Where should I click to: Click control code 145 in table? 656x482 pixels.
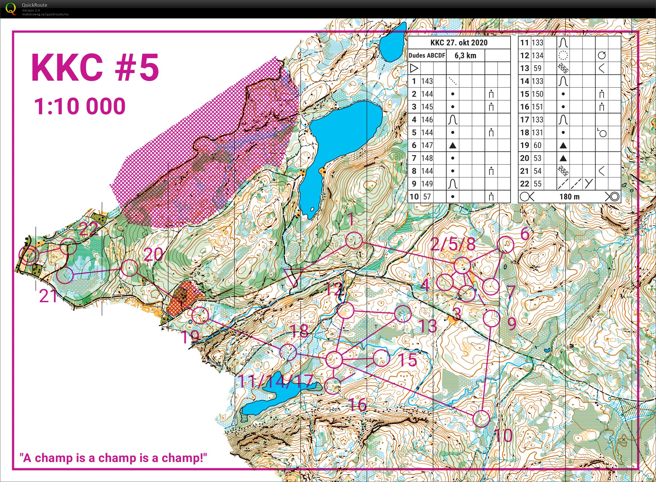point(427,107)
